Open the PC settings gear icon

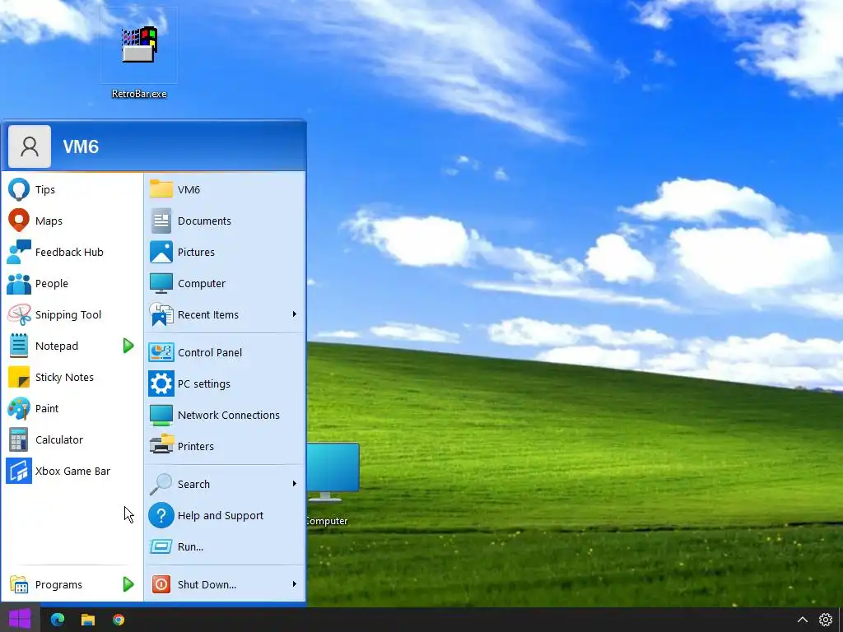(x=161, y=383)
